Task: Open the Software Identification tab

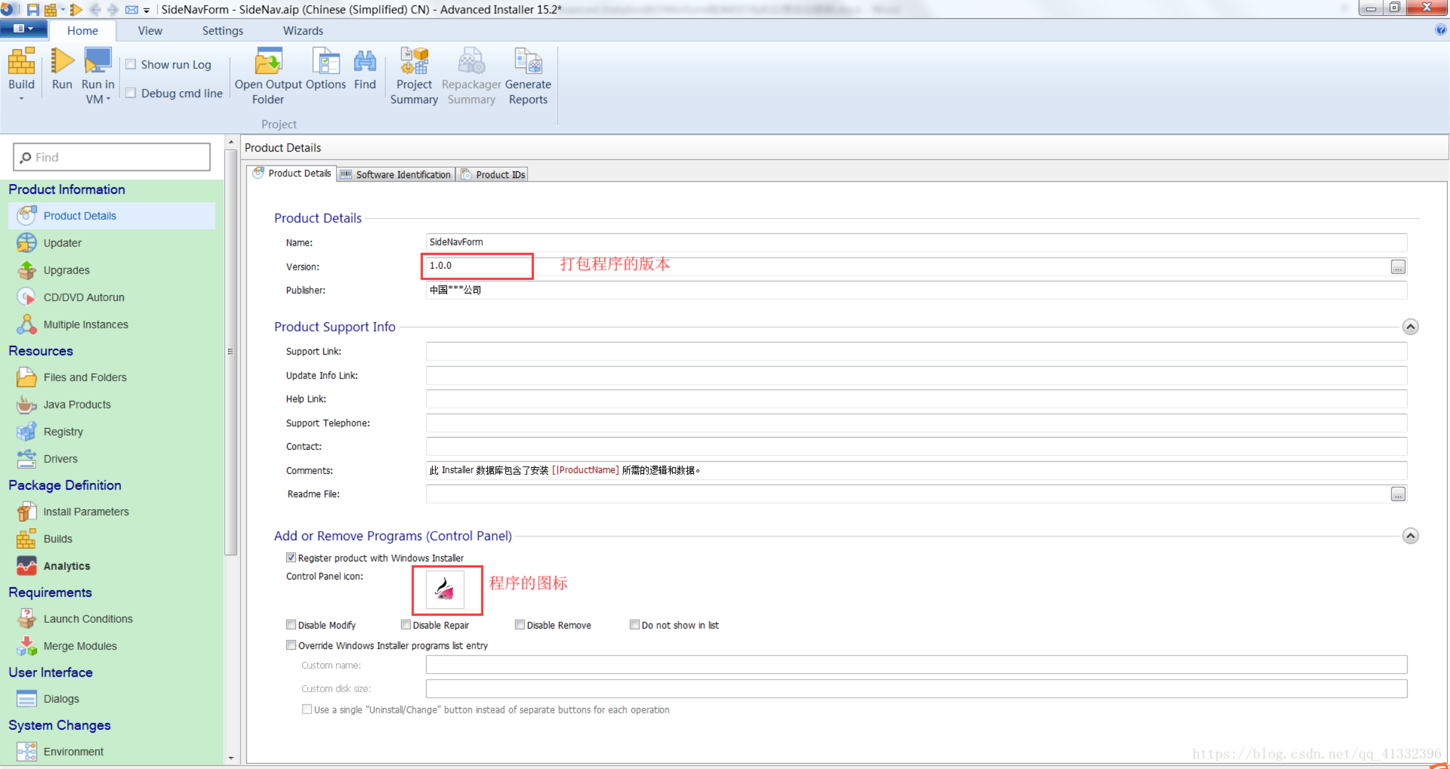Action: click(396, 174)
